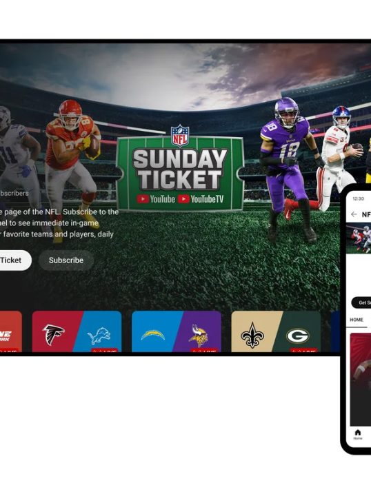Click the YouTube logo on the ticket
This screenshot has height=494, width=371.
click(x=156, y=199)
